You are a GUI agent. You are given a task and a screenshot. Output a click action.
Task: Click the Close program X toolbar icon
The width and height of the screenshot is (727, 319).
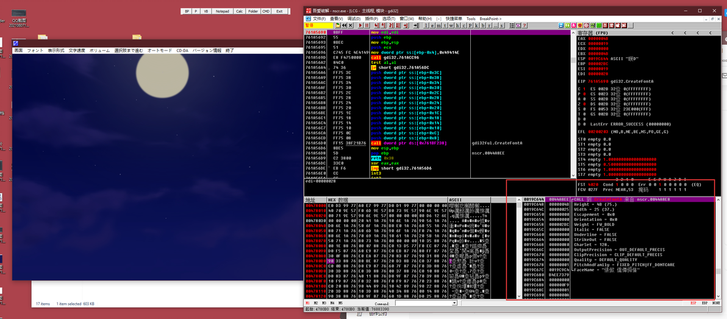point(351,25)
